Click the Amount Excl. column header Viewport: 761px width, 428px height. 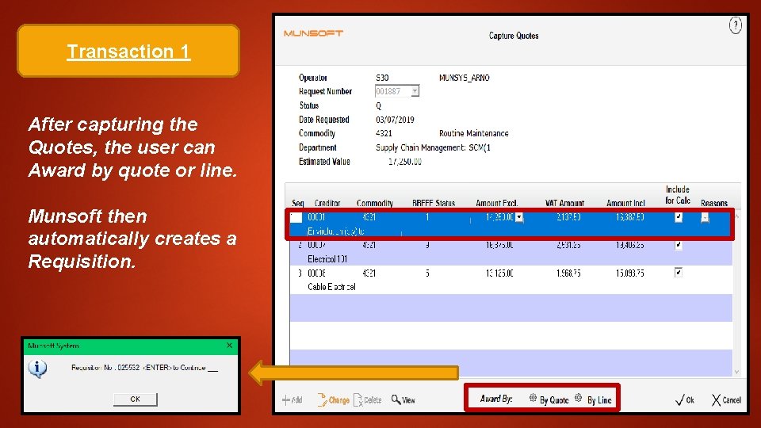point(496,203)
